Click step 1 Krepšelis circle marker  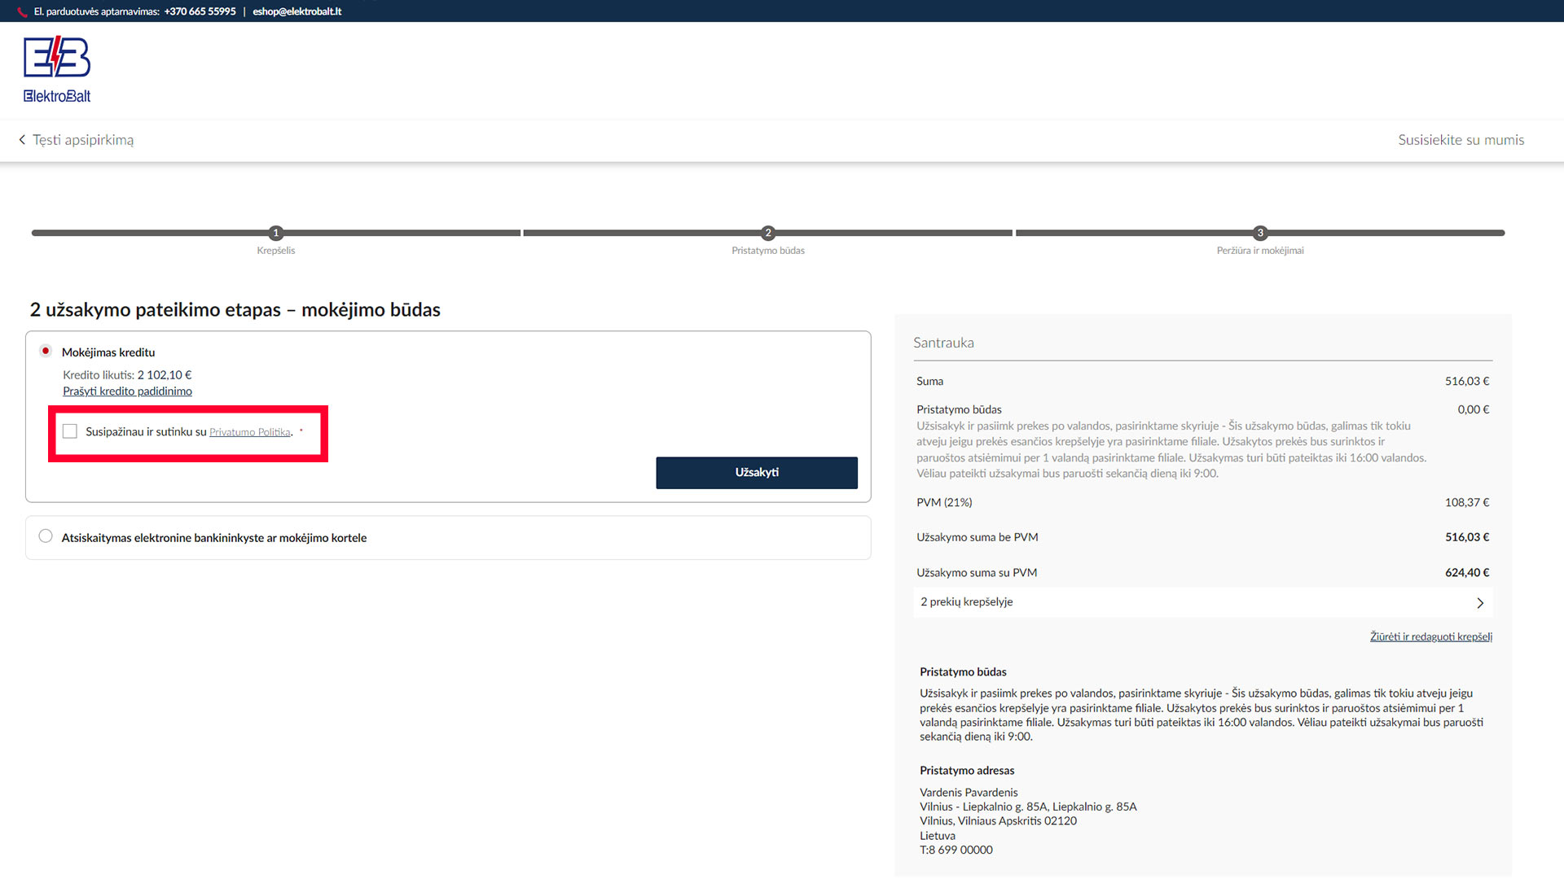[x=276, y=233]
